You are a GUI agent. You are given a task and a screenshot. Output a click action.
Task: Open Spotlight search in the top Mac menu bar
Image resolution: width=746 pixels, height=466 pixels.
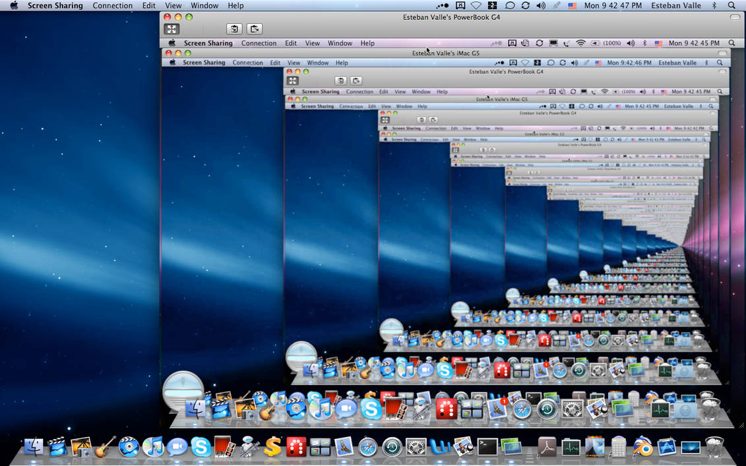[x=731, y=5]
